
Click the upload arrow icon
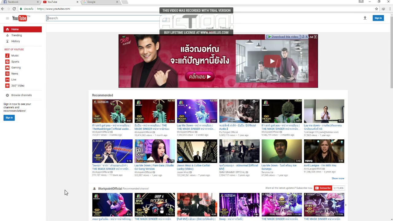point(365,18)
